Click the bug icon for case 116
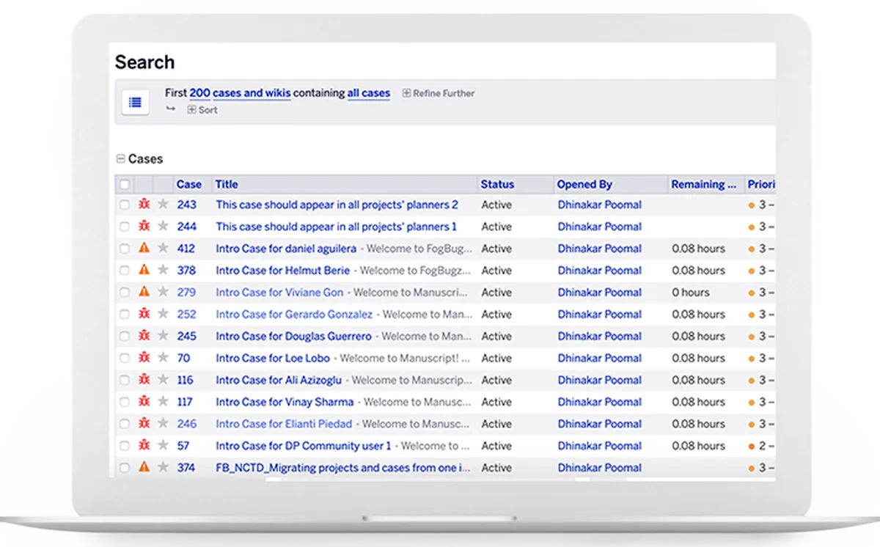This screenshot has width=880, height=547. (144, 380)
